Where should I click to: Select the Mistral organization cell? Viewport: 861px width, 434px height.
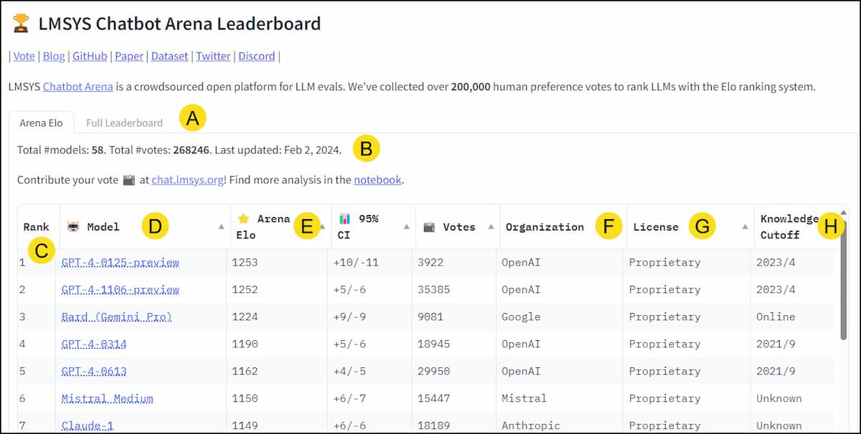coord(524,398)
